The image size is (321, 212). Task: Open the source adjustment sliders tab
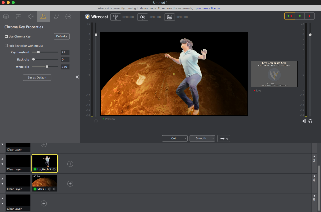click(x=18, y=16)
